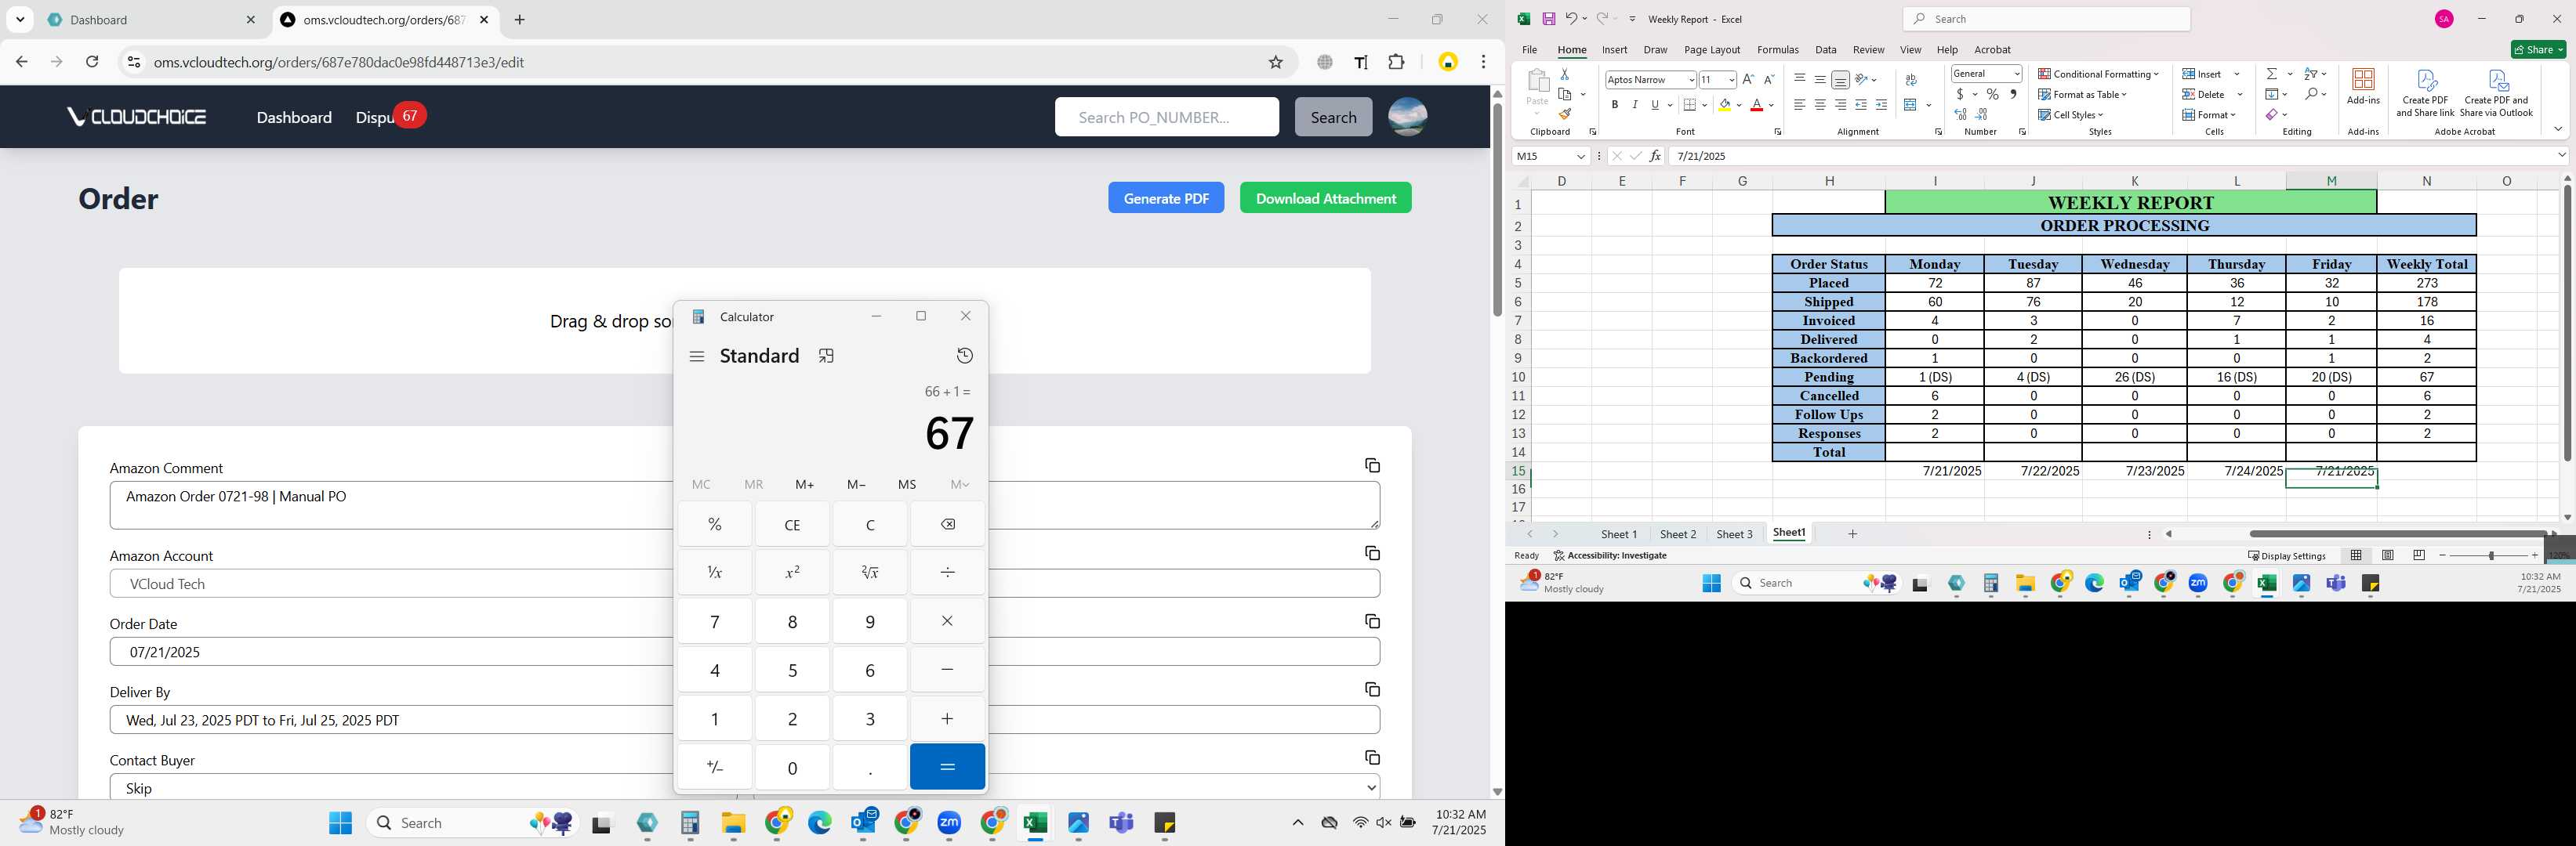Click the red Font Color swatch icon
Image resolution: width=2576 pixels, height=846 pixels.
point(1756,105)
